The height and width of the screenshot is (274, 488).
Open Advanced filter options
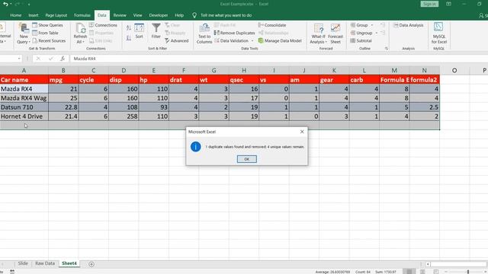(x=176, y=40)
